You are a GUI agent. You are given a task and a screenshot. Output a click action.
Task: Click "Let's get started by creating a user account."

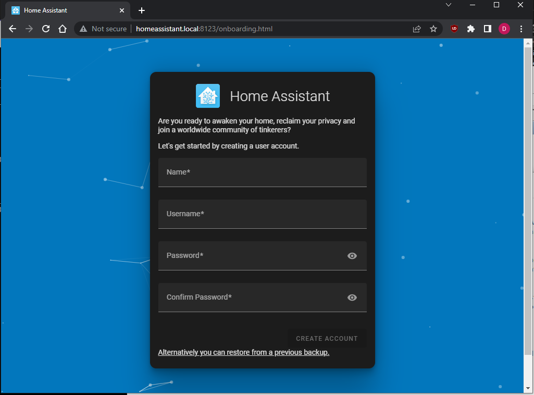(229, 146)
